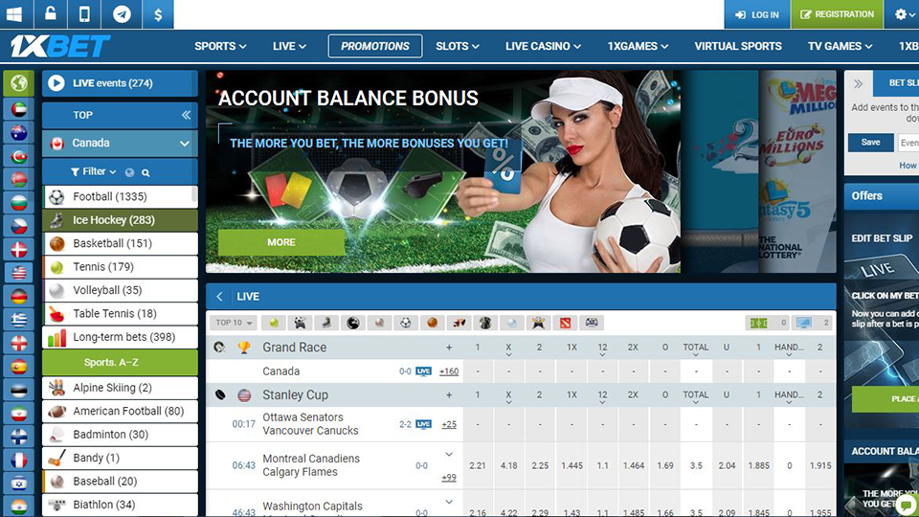Open the LIVE CASINO menu

click(544, 46)
